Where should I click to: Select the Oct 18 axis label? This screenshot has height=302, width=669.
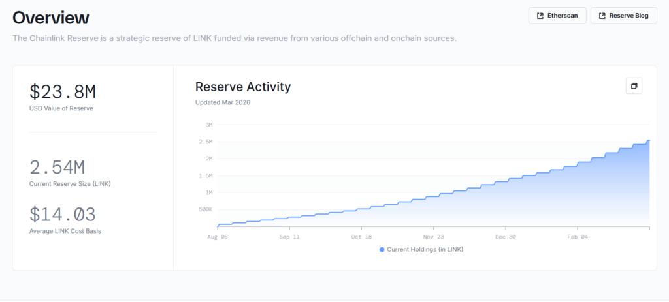coord(361,237)
